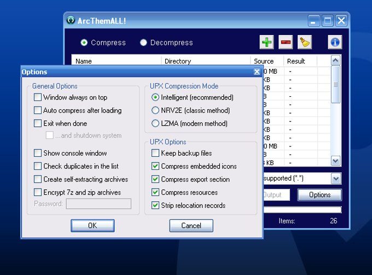Screen dimensions: 372x275
Task: Click the progress bar in main window
Action: click(x=303, y=209)
